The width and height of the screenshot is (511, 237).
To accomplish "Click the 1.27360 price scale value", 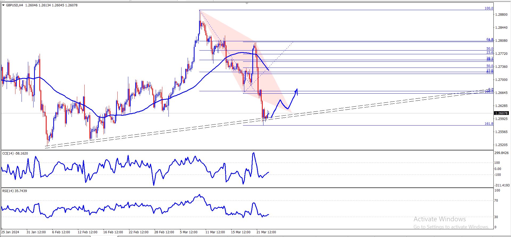I will pyautogui.click(x=501, y=67).
